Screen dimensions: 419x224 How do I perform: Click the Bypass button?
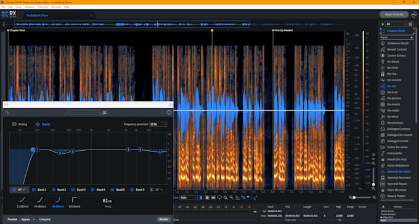pyautogui.click(x=26, y=220)
